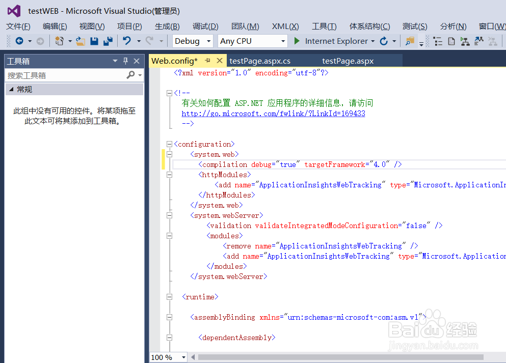Click the navigate forward arrow icon
The image size is (506, 363).
[x=40, y=41]
